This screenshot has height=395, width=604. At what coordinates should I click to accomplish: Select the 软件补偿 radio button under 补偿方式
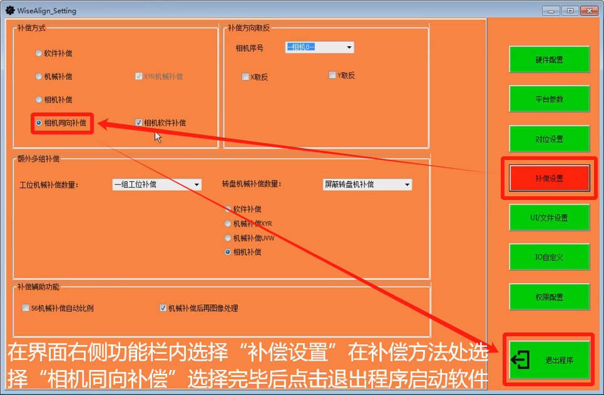39,54
